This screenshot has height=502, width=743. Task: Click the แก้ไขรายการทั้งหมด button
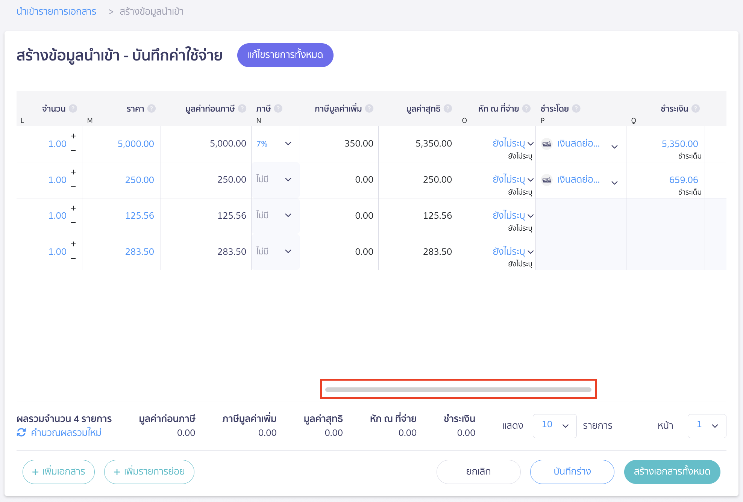pyautogui.click(x=285, y=55)
